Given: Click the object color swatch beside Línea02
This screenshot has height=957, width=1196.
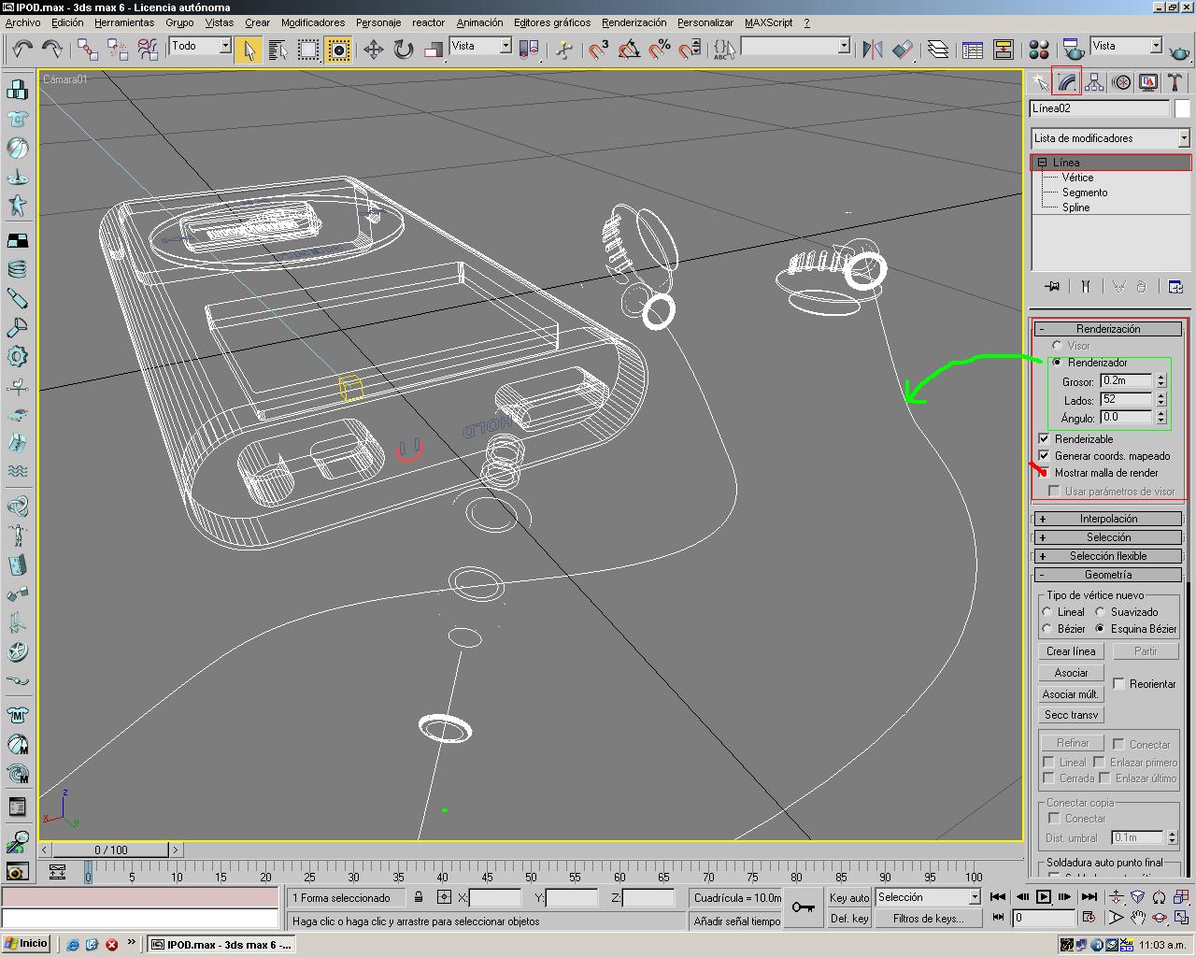Looking at the screenshot, I should tap(1183, 108).
